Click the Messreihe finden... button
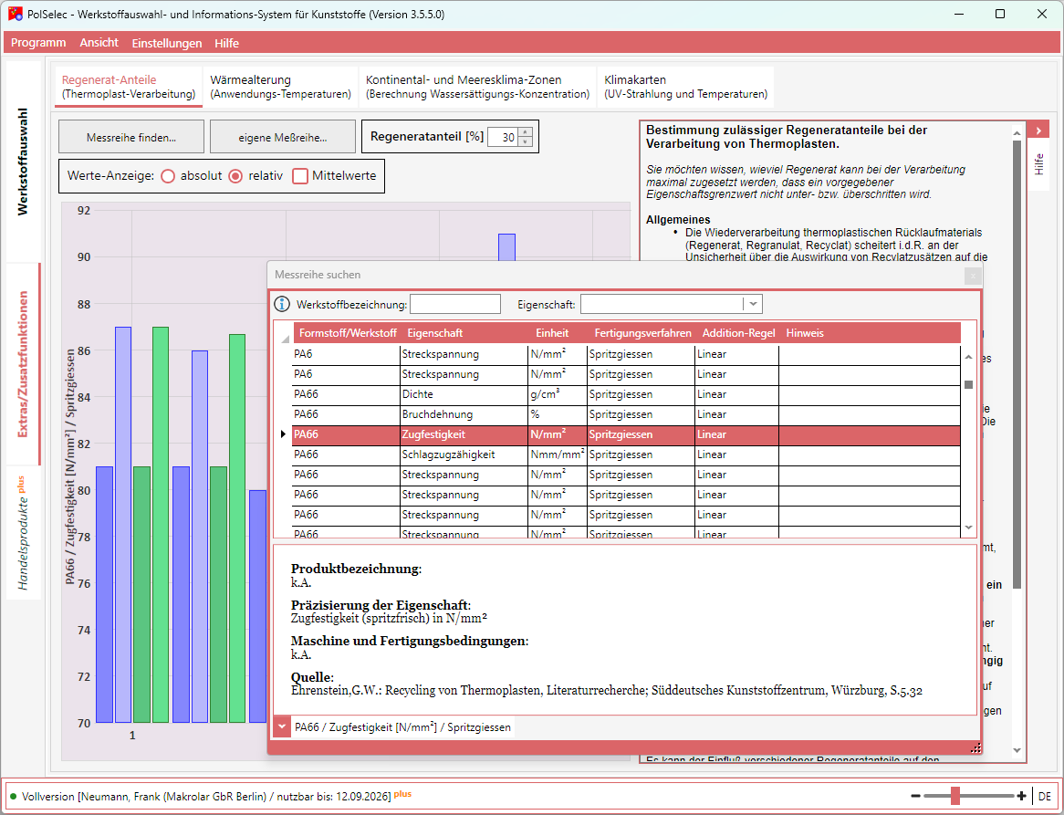Viewport: 1064px width, 815px height. pos(131,137)
